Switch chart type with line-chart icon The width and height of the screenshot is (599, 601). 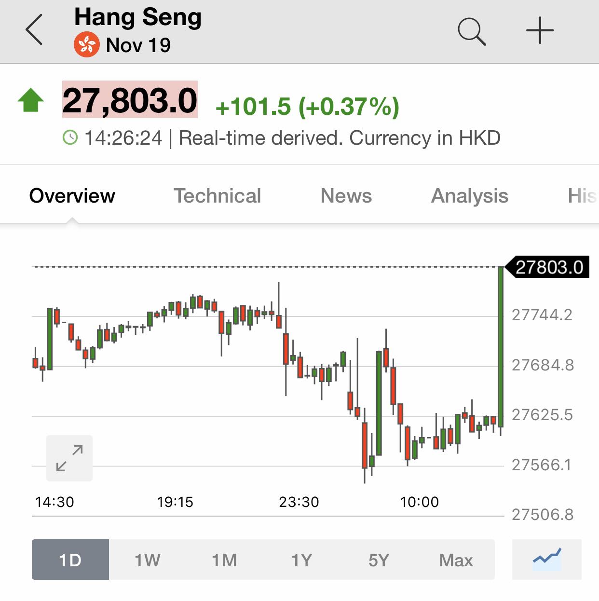(x=547, y=560)
